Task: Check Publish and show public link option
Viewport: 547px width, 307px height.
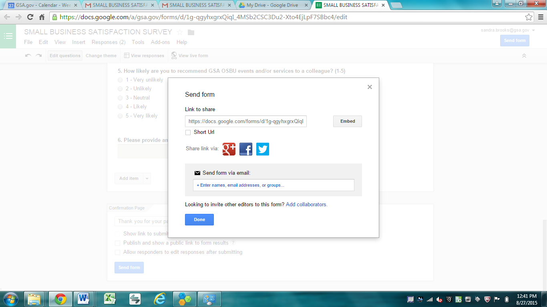Action: coord(117,243)
